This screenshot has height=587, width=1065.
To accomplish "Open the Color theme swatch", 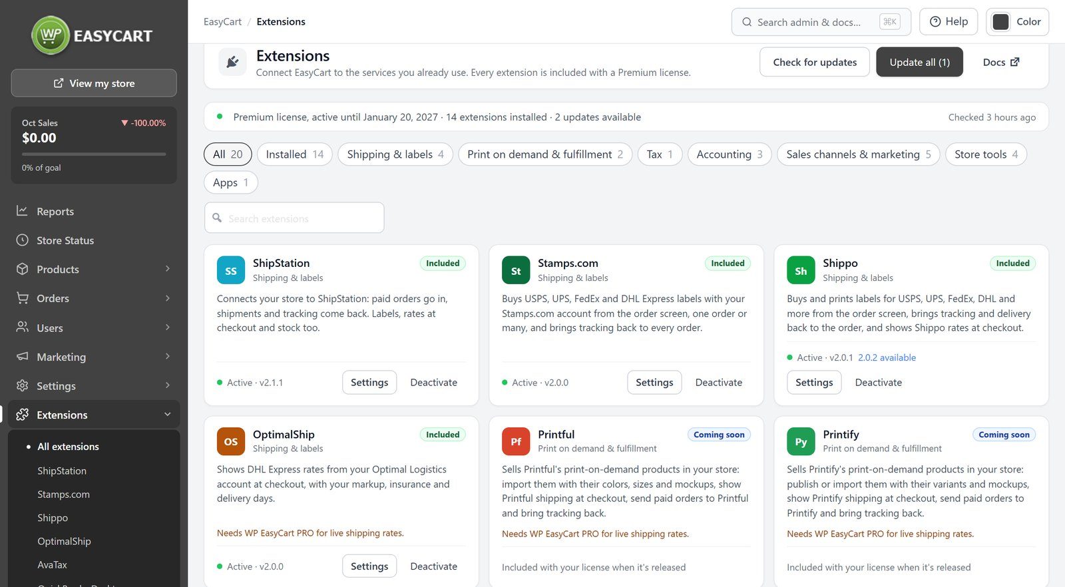I will (1000, 22).
